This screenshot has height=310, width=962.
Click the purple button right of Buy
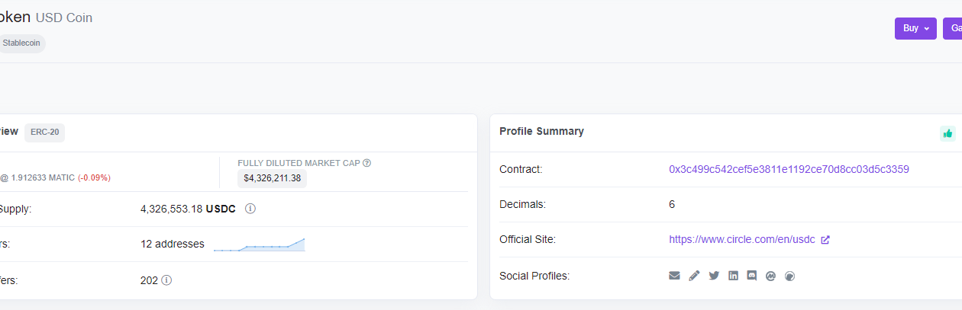(953, 28)
